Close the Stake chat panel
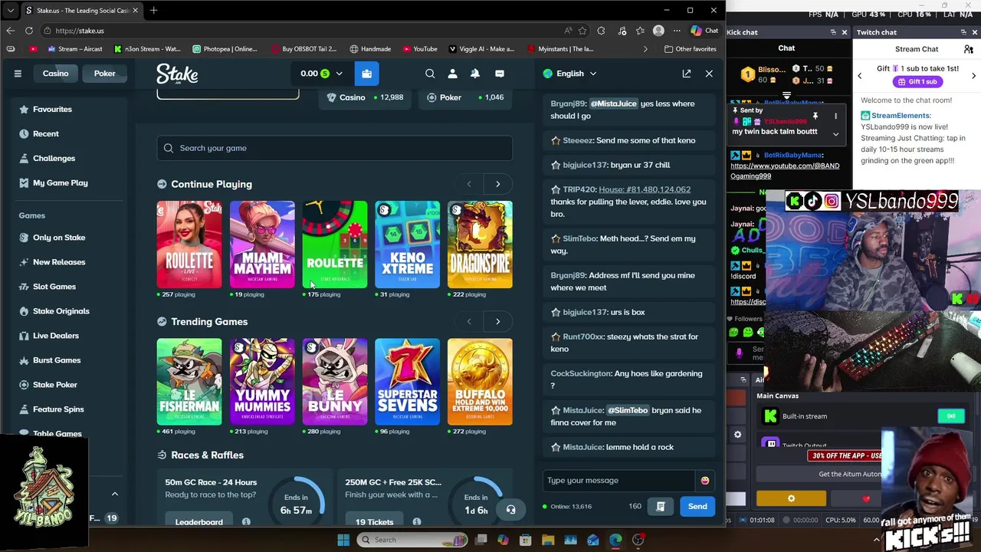The image size is (981, 552). click(x=709, y=74)
